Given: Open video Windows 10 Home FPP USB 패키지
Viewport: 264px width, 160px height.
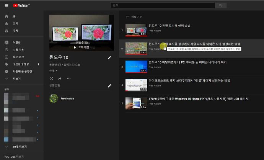Looking at the screenshot, I should [x=199, y=99].
